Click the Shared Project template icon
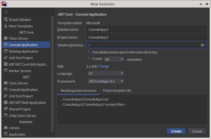The image size is (211, 139). click(x=6, y=109)
